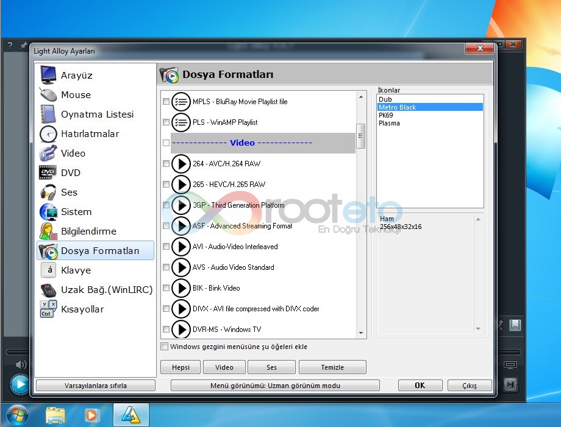Select the Kısayollar Ctrl keys icon

[x=48, y=309]
